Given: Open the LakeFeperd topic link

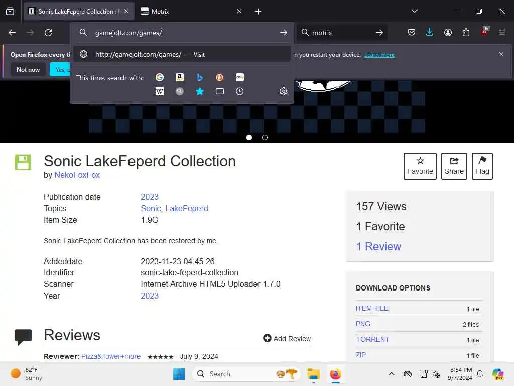Looking at the screenshot, I should coord(187,209).
